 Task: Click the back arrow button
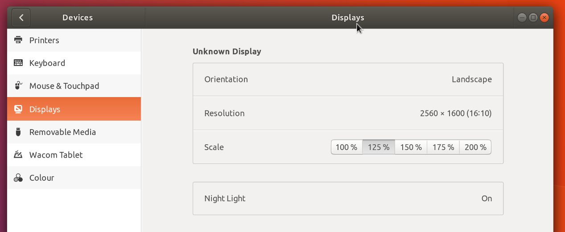point(21,18)
